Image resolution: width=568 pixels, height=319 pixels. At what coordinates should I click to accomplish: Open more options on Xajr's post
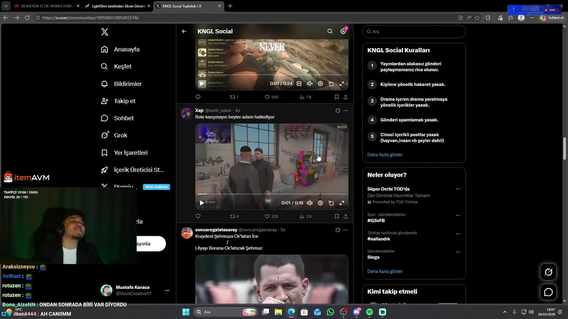(x=346, y=110)
